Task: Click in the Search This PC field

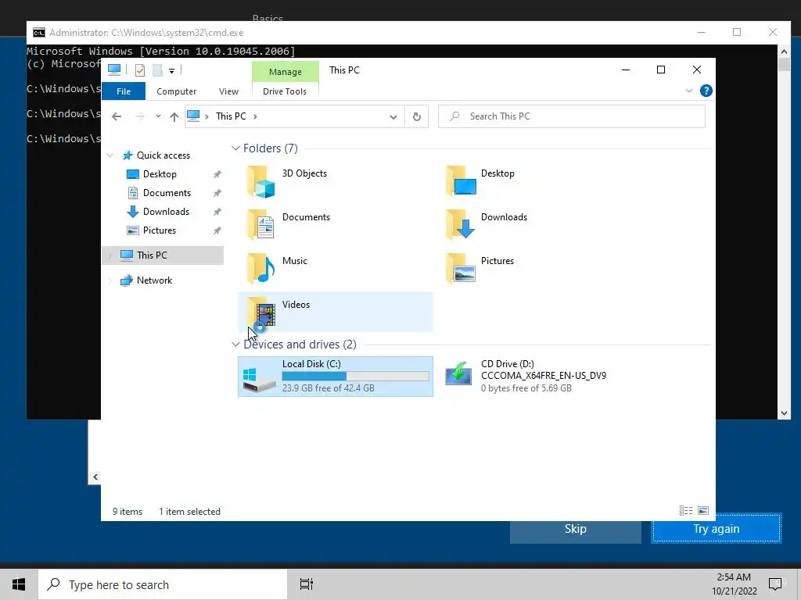Action: [x=572, y=116]
